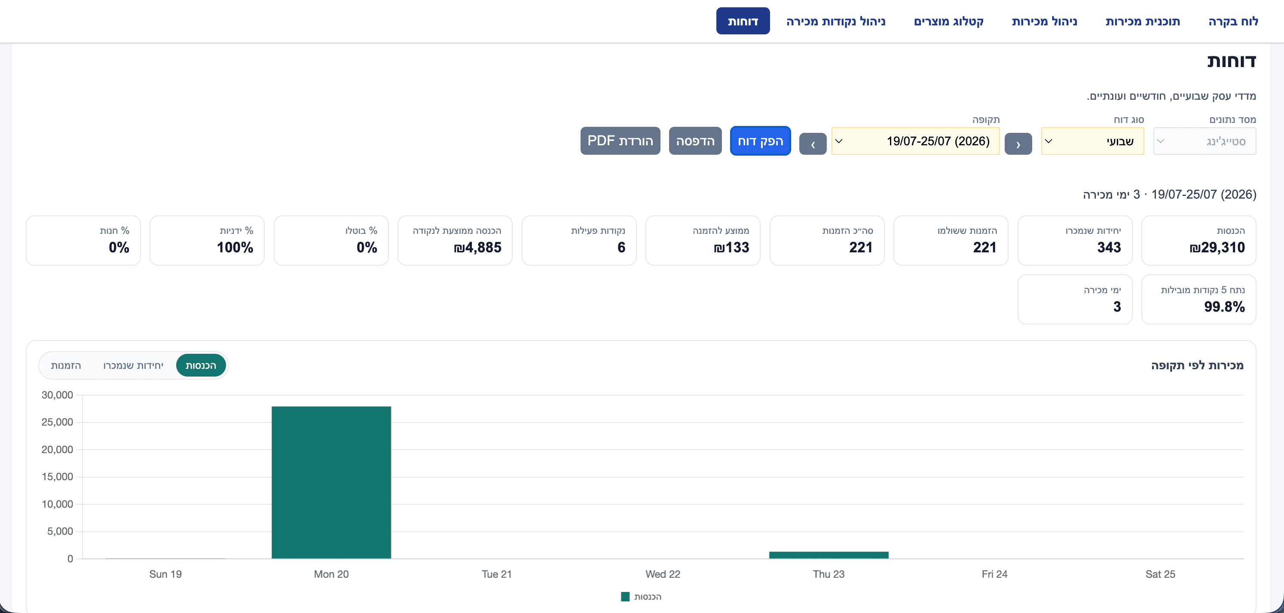The image size is (1284, 613).
Task: Open the סוג דוח dropdown showing שבועי
Action: tap(1092, 141)
